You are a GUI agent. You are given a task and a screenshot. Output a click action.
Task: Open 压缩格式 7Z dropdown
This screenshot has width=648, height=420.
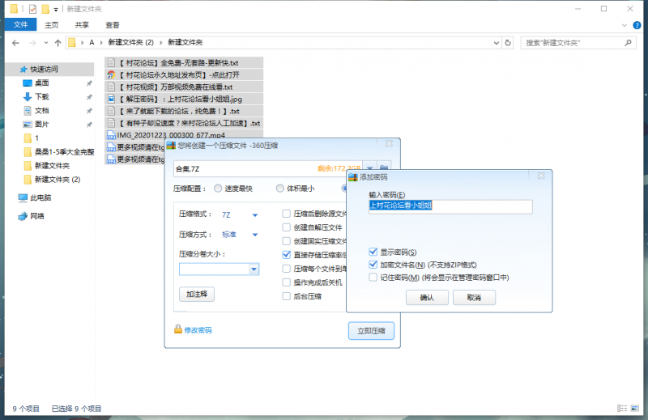pyautogui.click(x=255, y=215)
